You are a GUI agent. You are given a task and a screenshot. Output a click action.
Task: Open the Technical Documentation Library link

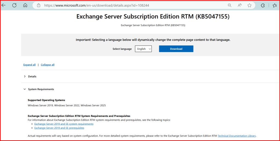click(x=237, y=136)
